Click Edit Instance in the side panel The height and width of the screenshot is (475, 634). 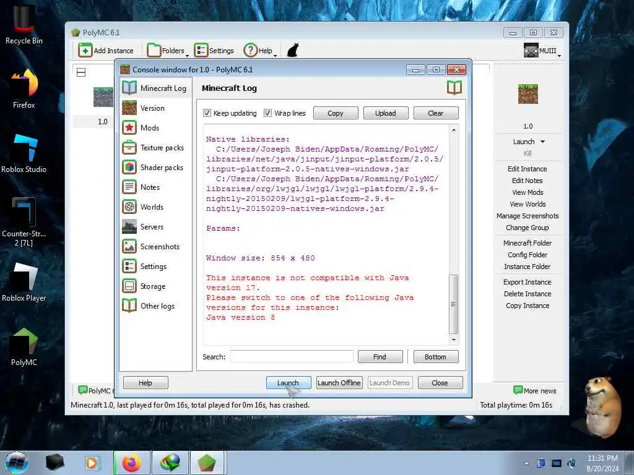[x=528, y=169]
